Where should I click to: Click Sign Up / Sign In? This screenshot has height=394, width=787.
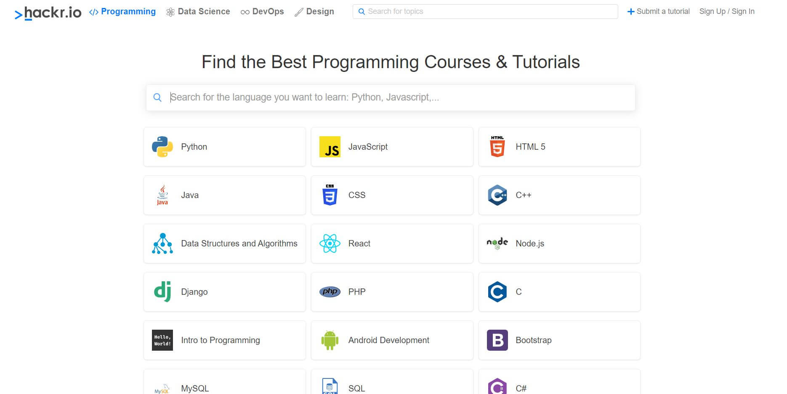727,11
